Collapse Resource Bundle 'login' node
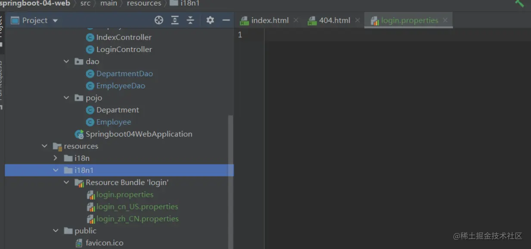531x249 pixels. [66, 182]
